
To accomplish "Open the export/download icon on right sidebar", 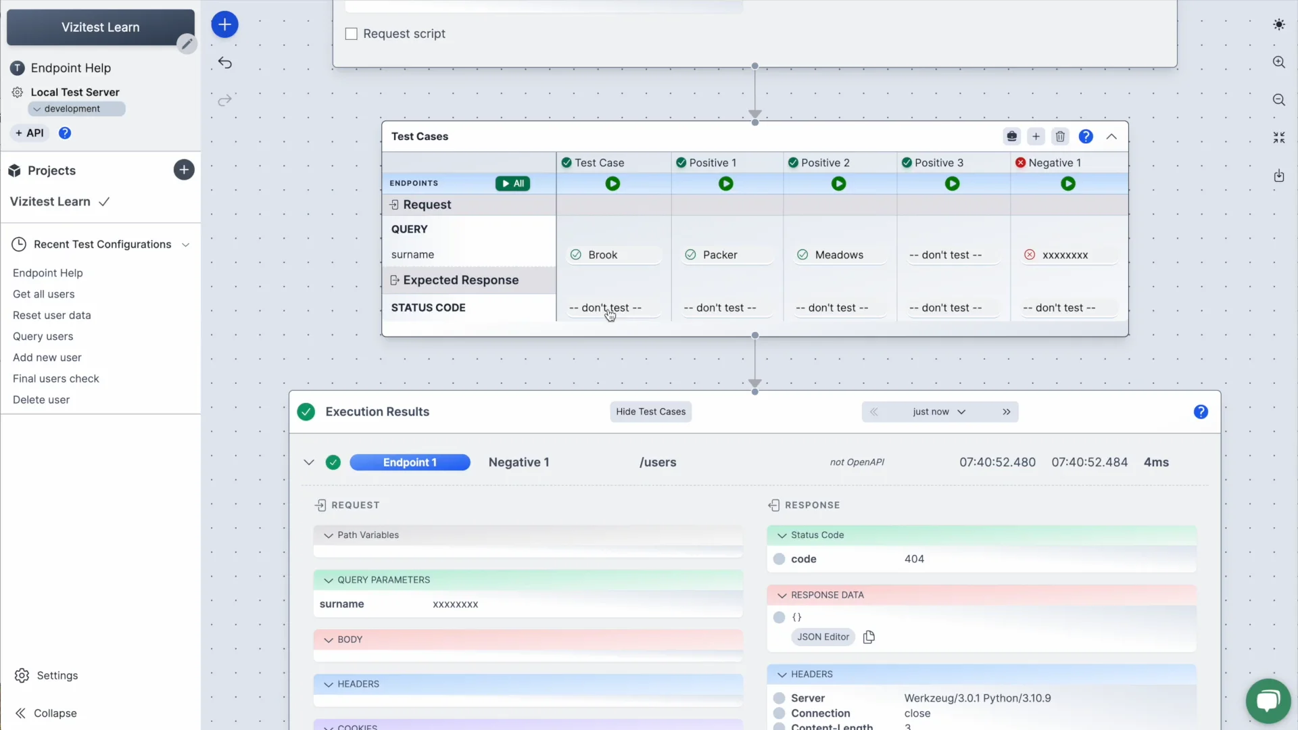I will (1280, 176).
